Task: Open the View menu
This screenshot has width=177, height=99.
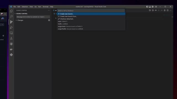Action: click(x=31, y=7)
